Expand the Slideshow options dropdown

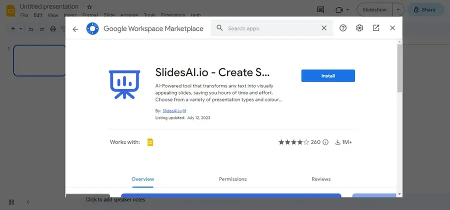click(x=398, y=9)
